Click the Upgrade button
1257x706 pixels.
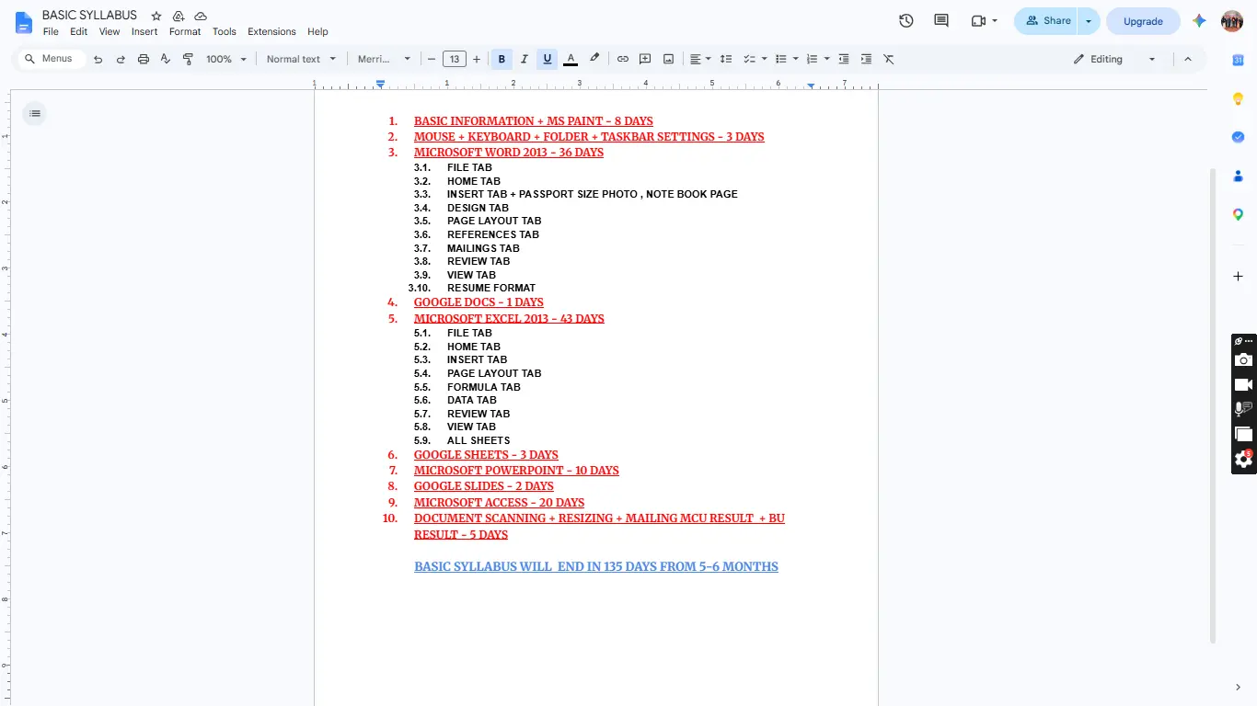1143,21
